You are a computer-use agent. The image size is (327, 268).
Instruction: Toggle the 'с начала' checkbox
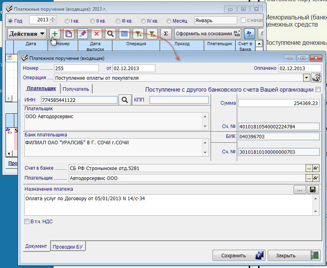click(243, 20)
